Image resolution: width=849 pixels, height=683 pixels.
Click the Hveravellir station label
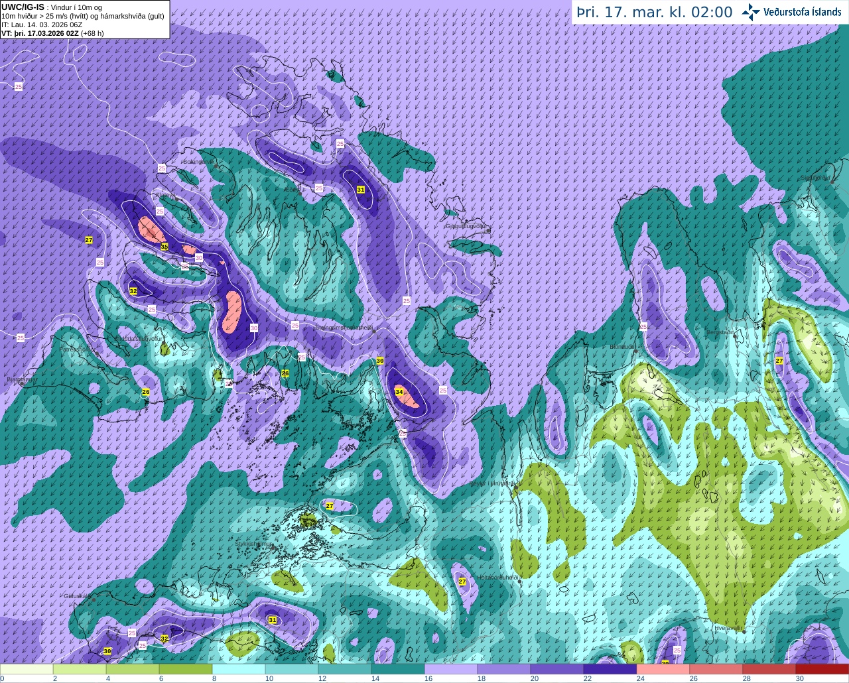tap(728, 627)
